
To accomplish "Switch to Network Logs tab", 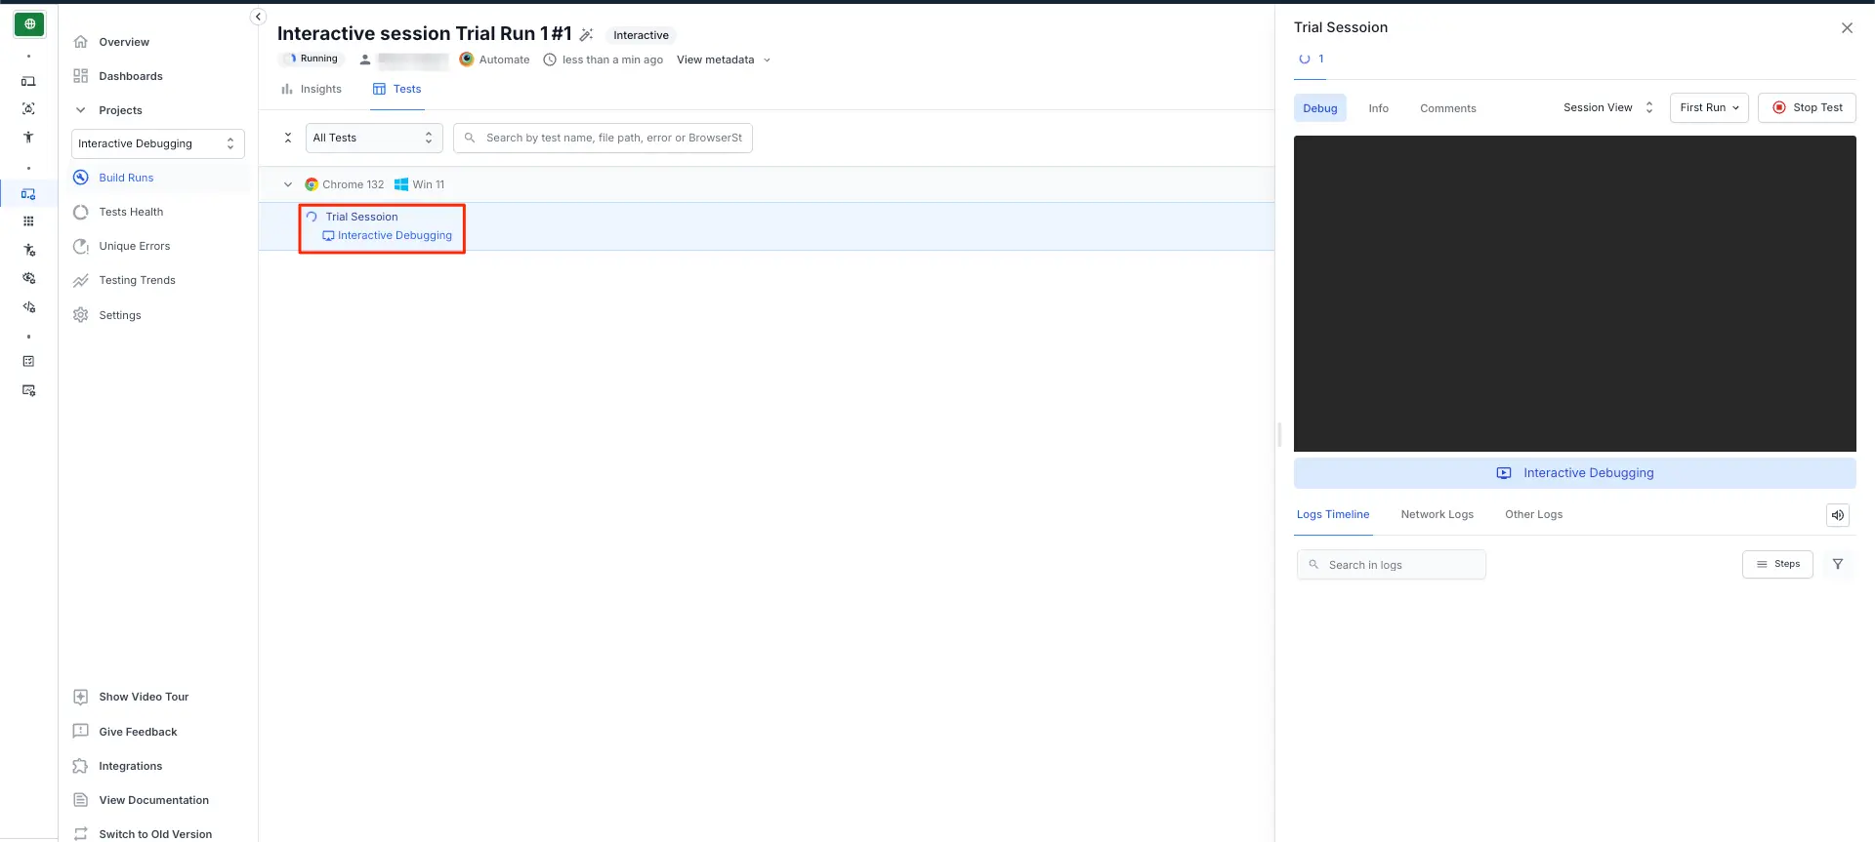I will (x=1437, y=514).
